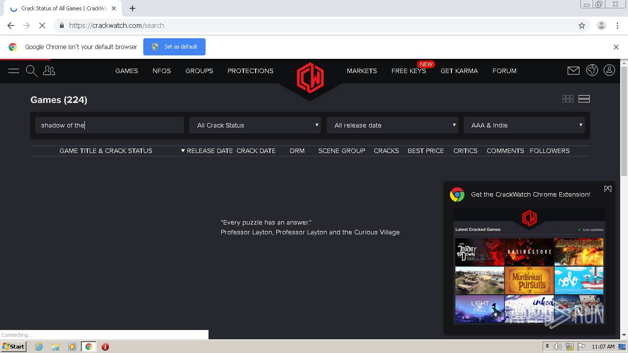This screenshot has width=628, height=353.
Task: Open the NFOS menu
Action: [161, 71]
